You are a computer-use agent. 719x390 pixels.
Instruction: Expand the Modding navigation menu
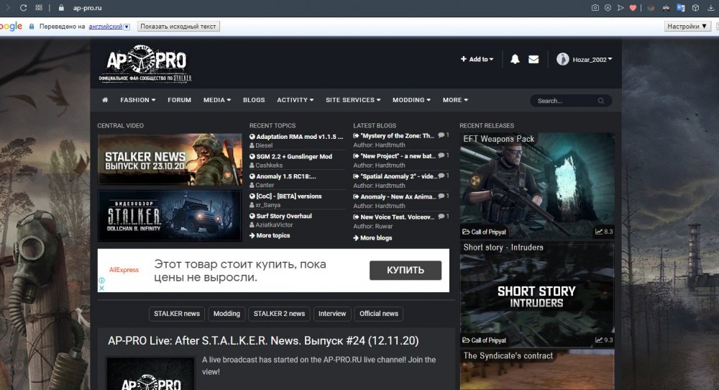[x=411, y=100]
